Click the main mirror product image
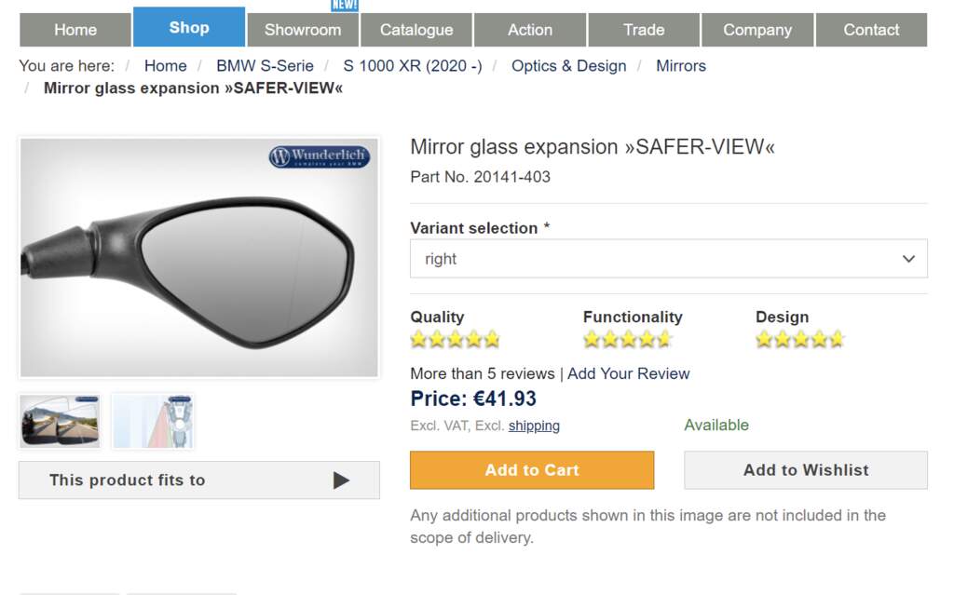Viewport: 954px width, 595px height. 198,257
